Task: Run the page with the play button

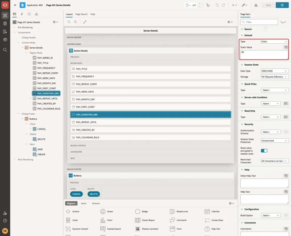Action: (x=282, y=5)
